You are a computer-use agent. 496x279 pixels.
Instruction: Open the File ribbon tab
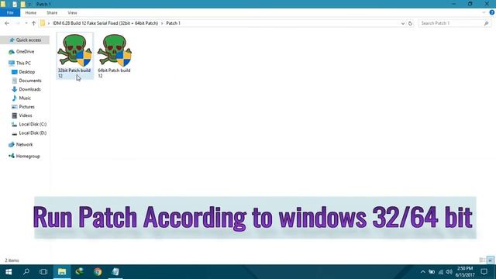tap(10, 12)
